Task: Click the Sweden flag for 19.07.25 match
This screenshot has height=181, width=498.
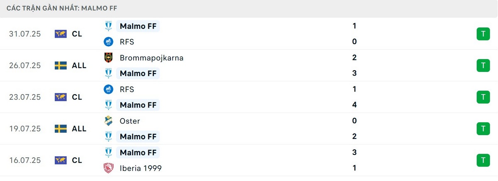Action: tap(61, 129)
